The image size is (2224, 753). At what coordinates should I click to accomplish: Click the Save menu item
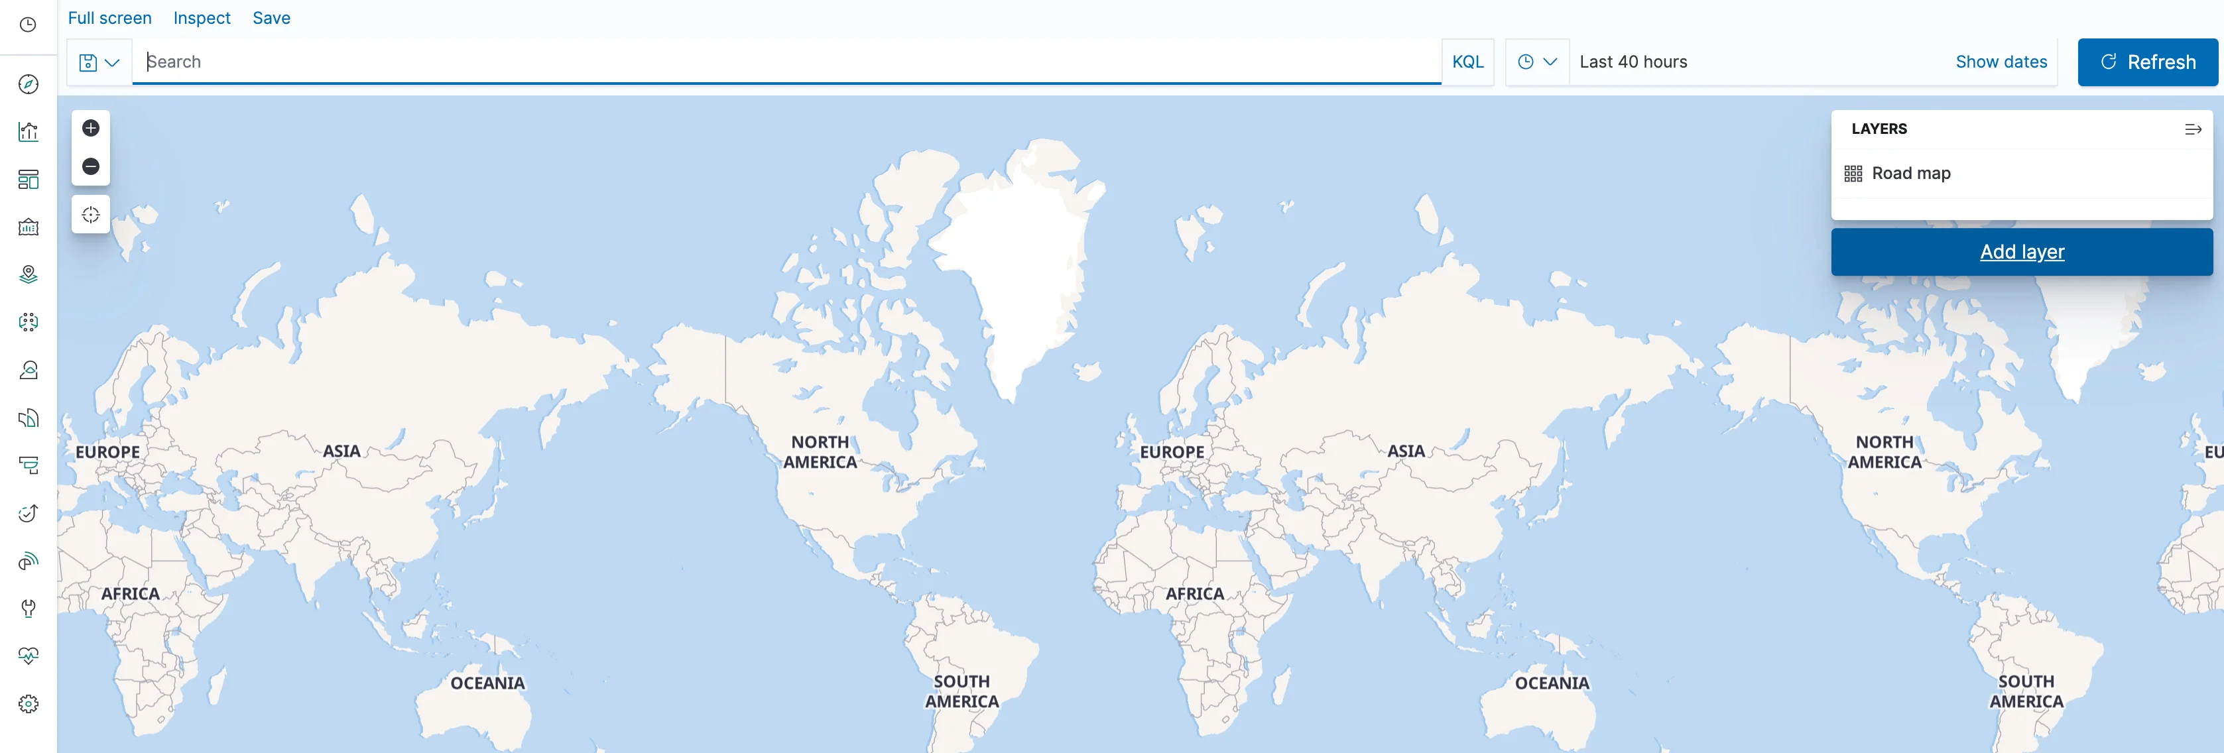[271, 18]
